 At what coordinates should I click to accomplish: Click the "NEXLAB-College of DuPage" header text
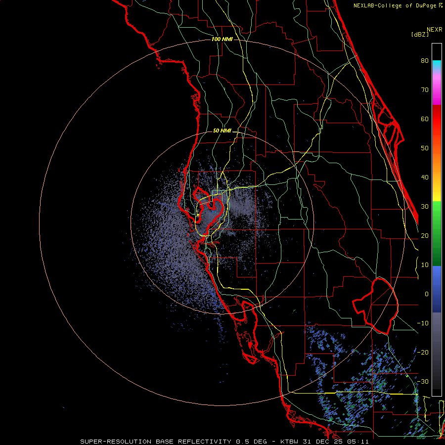396,5
